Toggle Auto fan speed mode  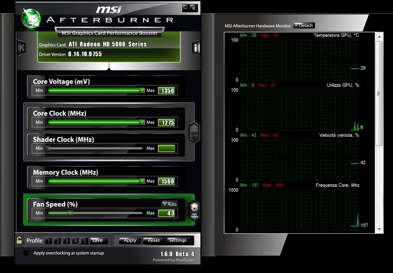169,204
